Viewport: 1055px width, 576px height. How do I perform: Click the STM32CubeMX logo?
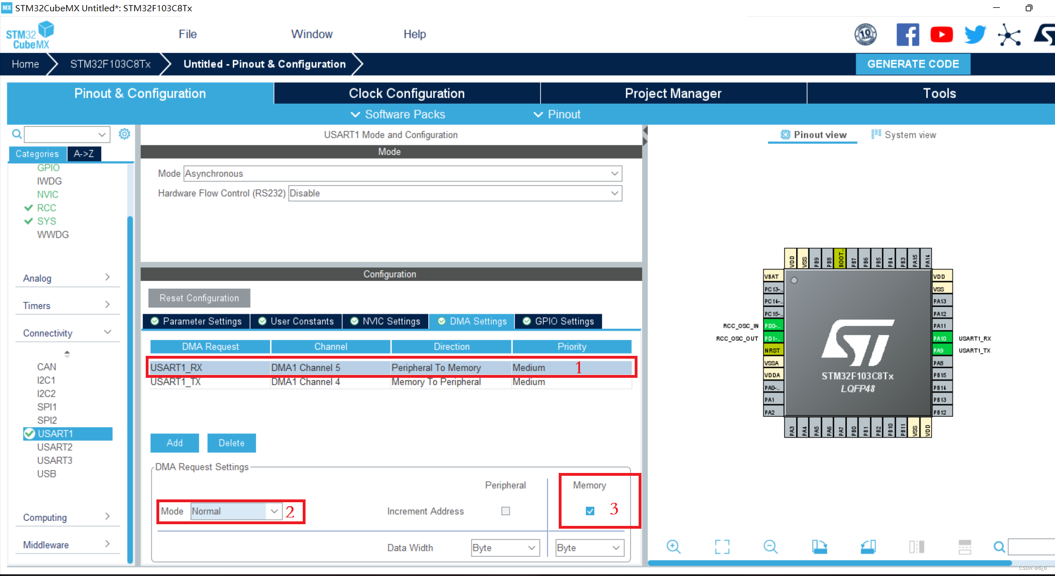coord(30,35)
